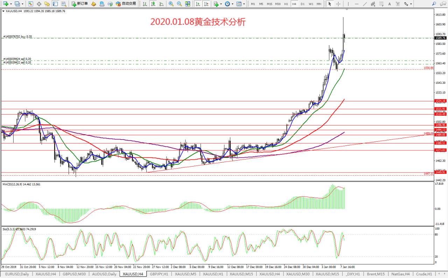Screen dimensions: 448x278
Task: Expand the Indicators dropdown arrow
Action: tap(221, 4)
